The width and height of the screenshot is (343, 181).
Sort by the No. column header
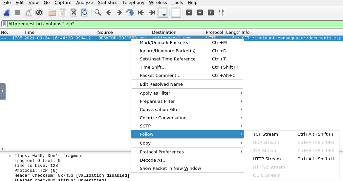[x=11, y=33]
